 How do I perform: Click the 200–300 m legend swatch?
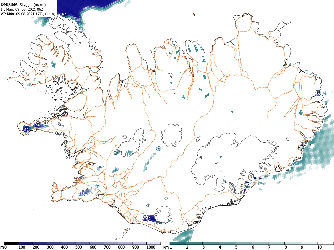tap(40, 243)
